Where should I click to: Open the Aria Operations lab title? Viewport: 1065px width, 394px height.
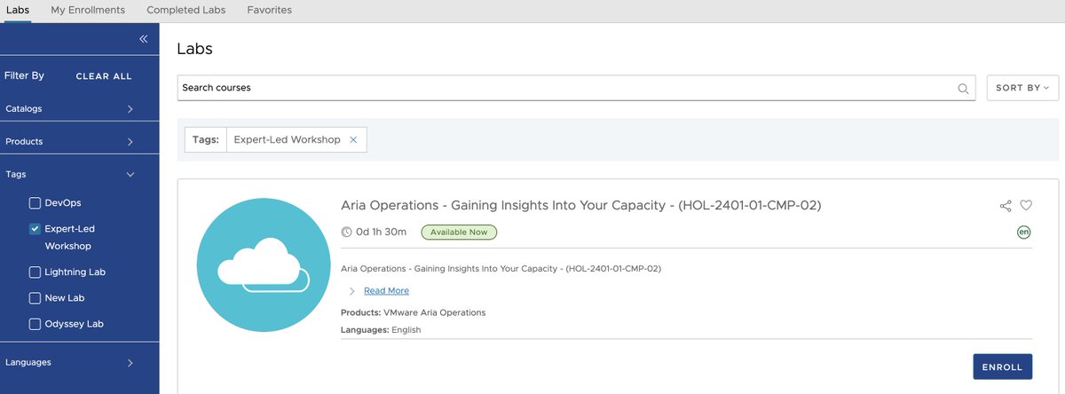pyautogui.click(x=581, y=205)
